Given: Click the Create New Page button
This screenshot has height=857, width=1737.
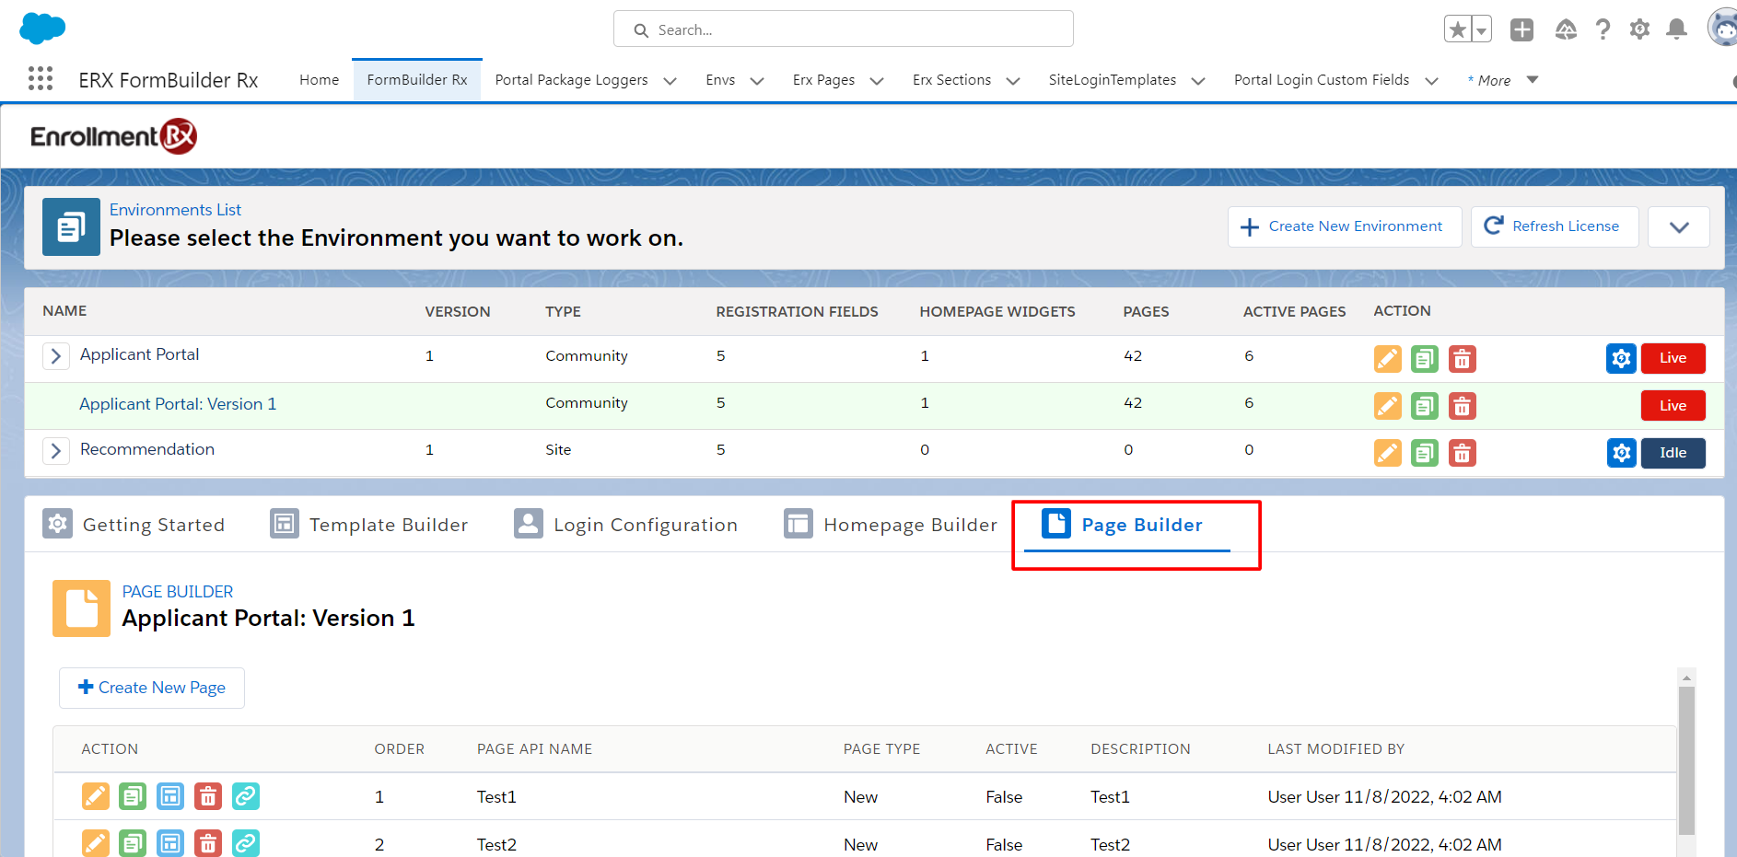Looking at the screenshot, I should (152, 688).
